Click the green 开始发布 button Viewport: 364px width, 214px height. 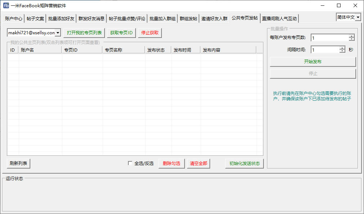click(x=313, y=62)
